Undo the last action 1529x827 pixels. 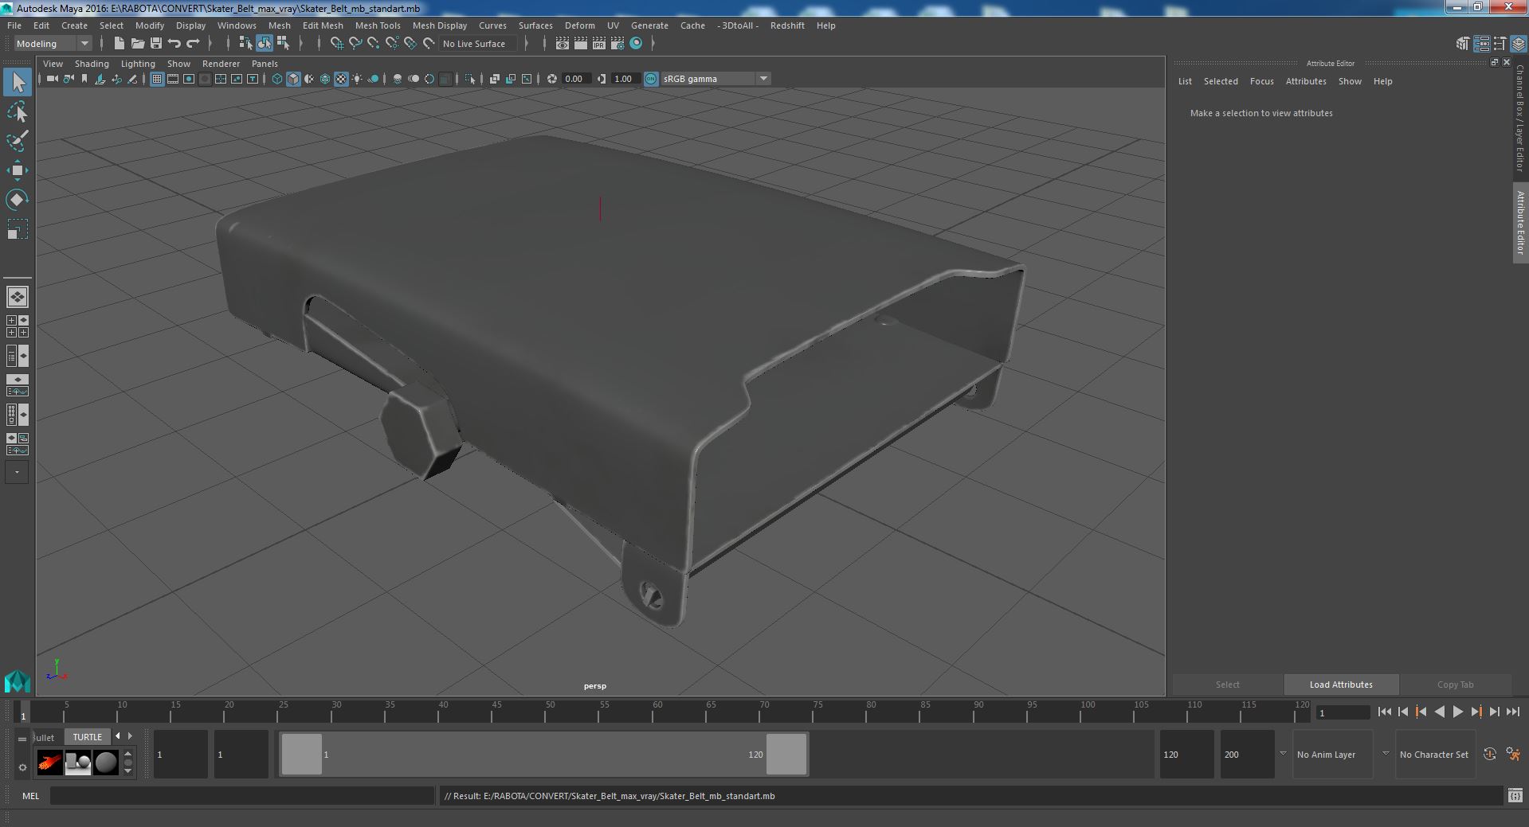pyautogui.click(x=174, y=44)
